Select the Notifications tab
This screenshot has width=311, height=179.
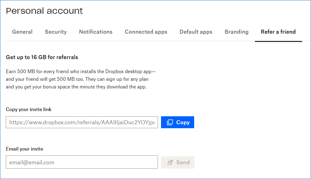96,32
